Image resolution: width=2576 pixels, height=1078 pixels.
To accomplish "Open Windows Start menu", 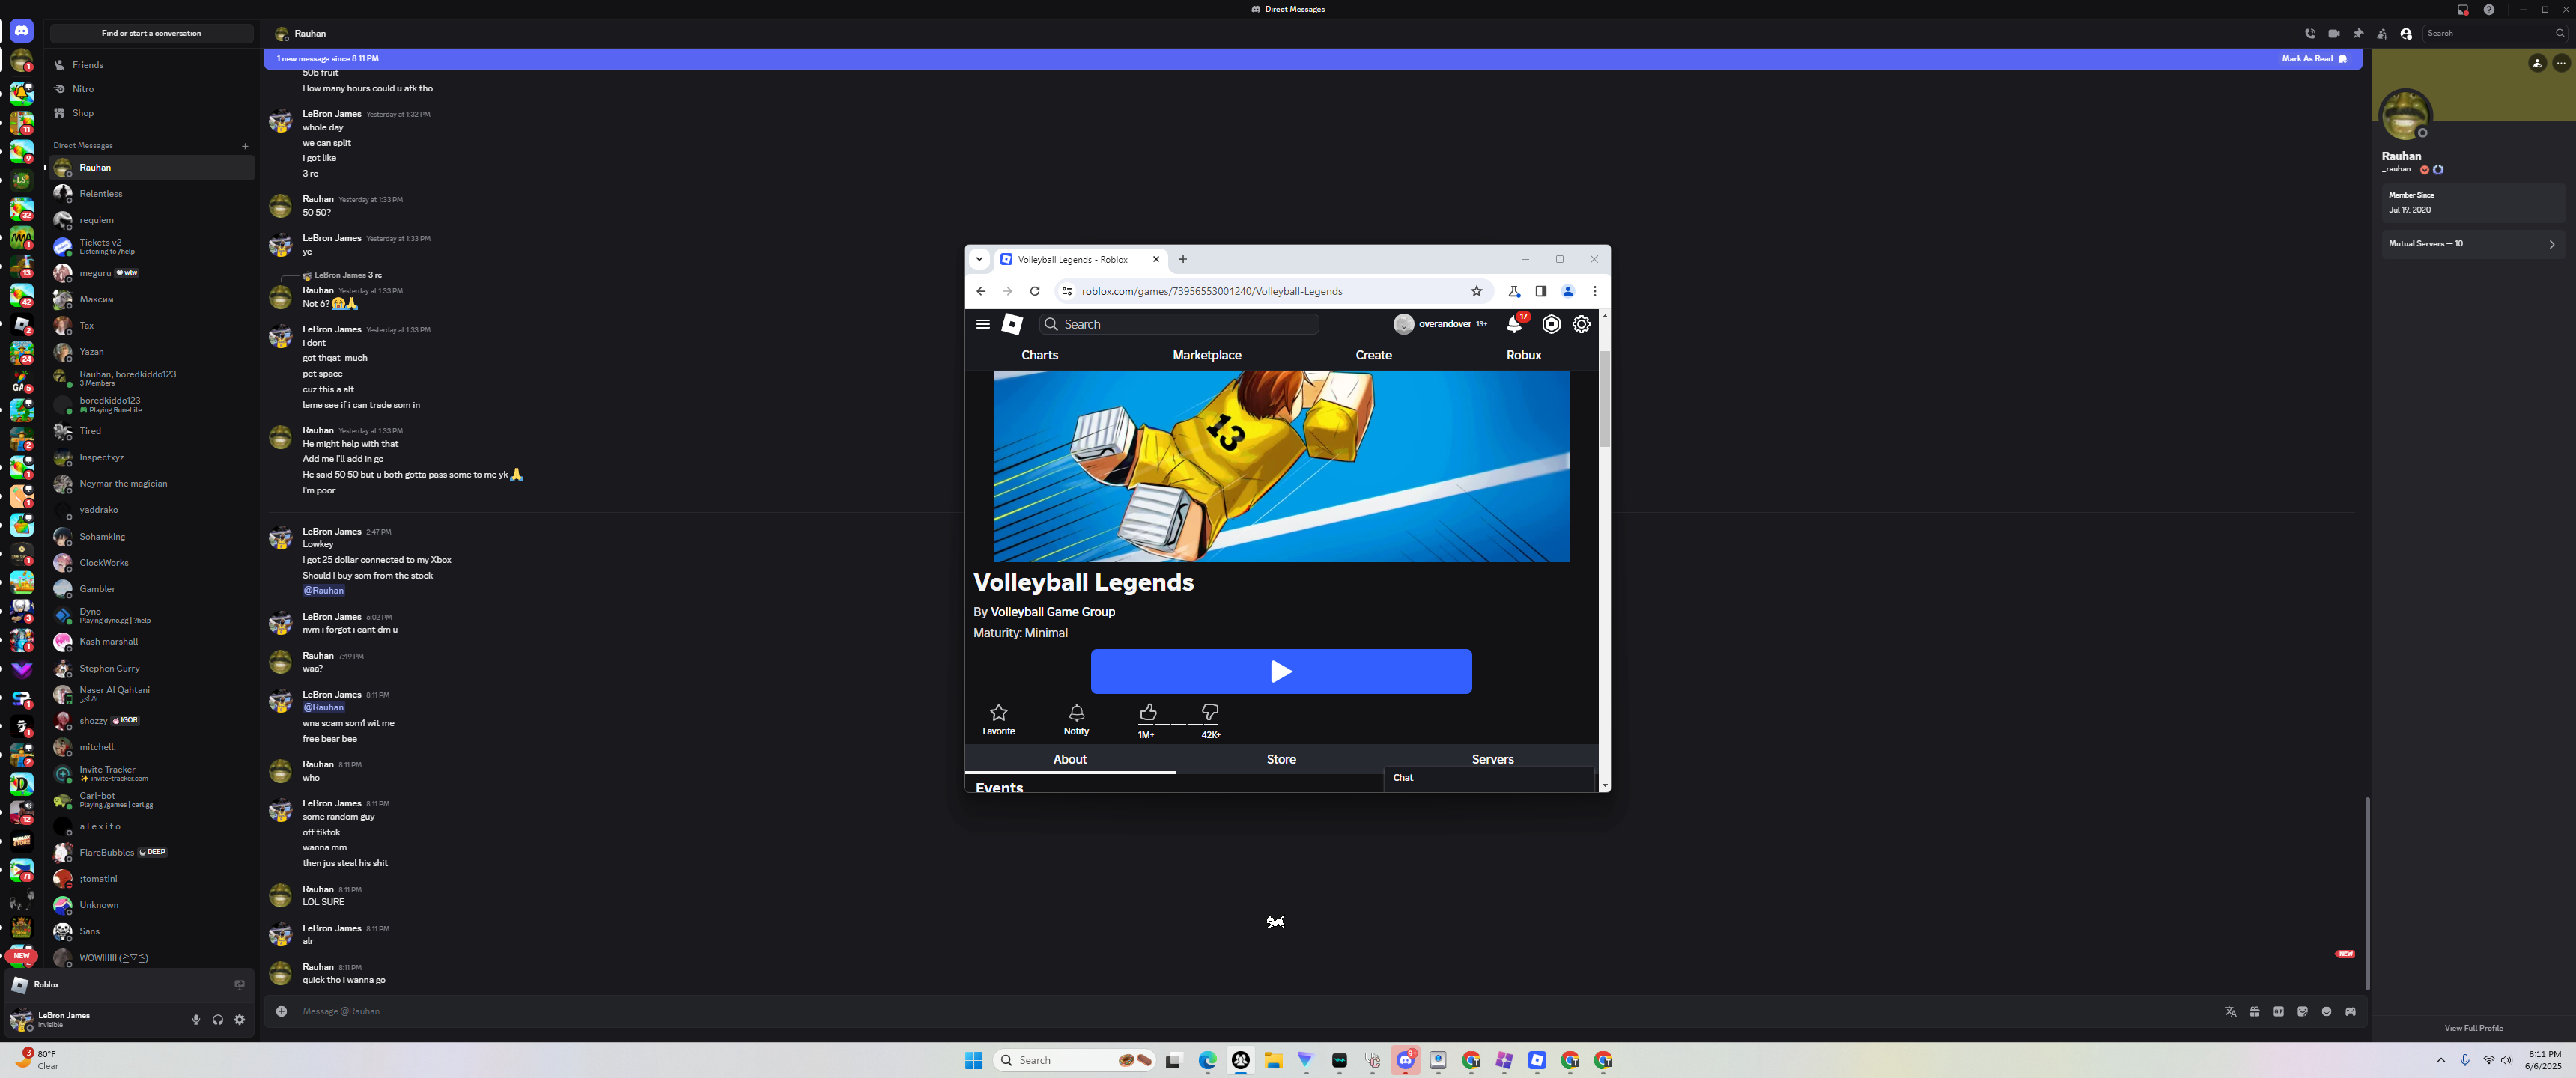I will coord(973,1060).
